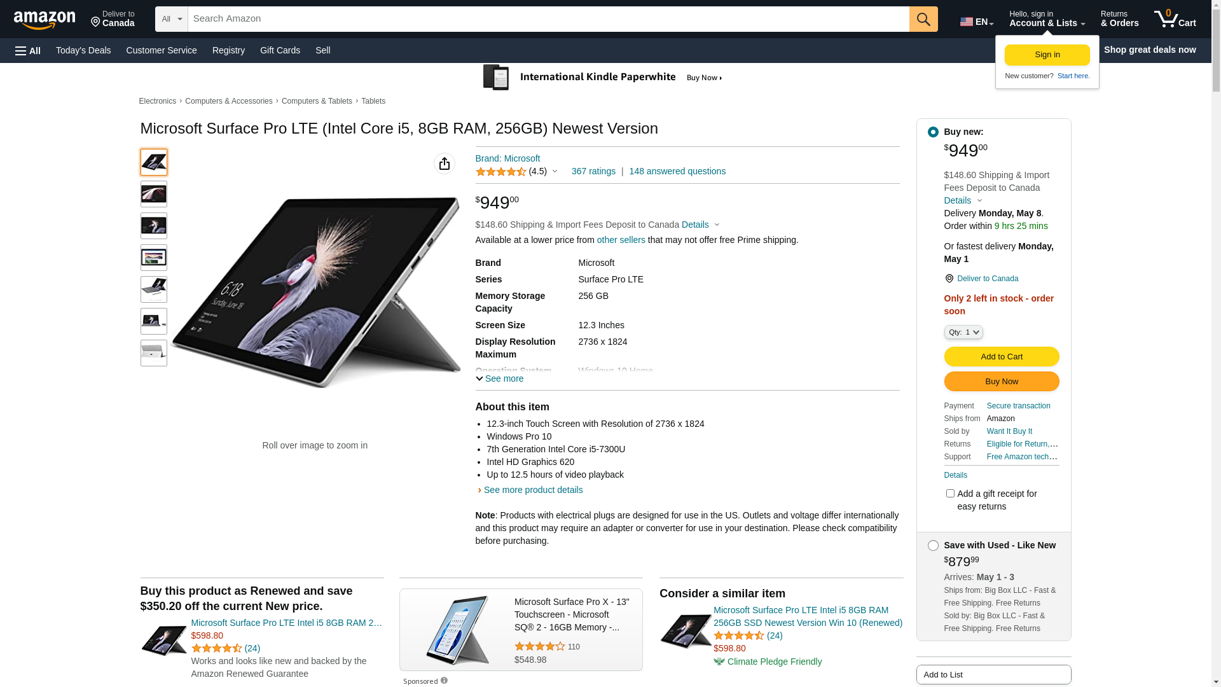Click the Search Amazon input field
This screenshot has width=1221, height=687.
click(x=549, y=19)
